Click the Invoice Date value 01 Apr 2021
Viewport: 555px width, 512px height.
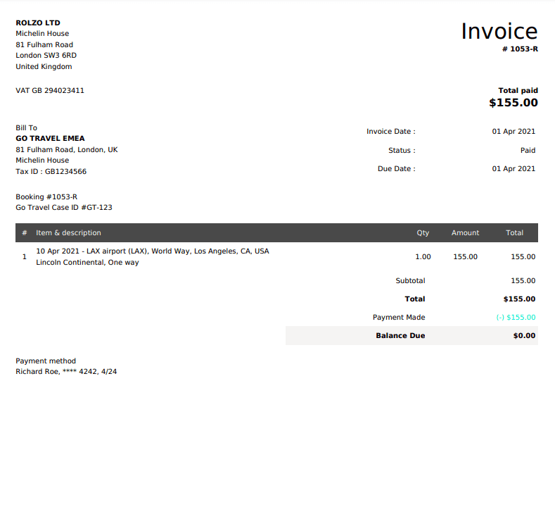tap(513, 132)
